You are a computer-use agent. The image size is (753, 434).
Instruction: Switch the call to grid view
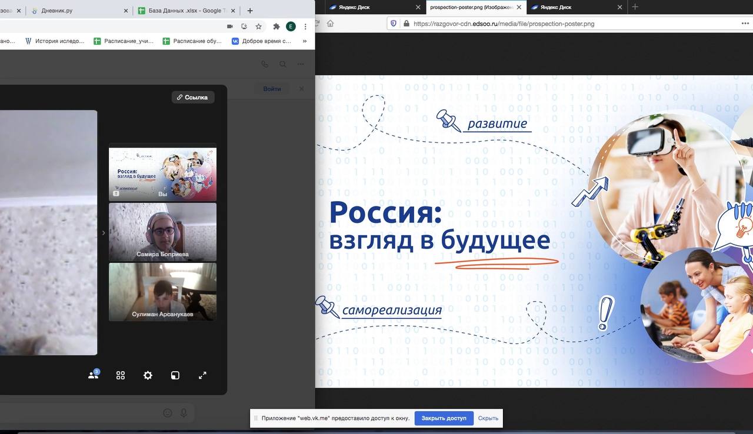121,375
